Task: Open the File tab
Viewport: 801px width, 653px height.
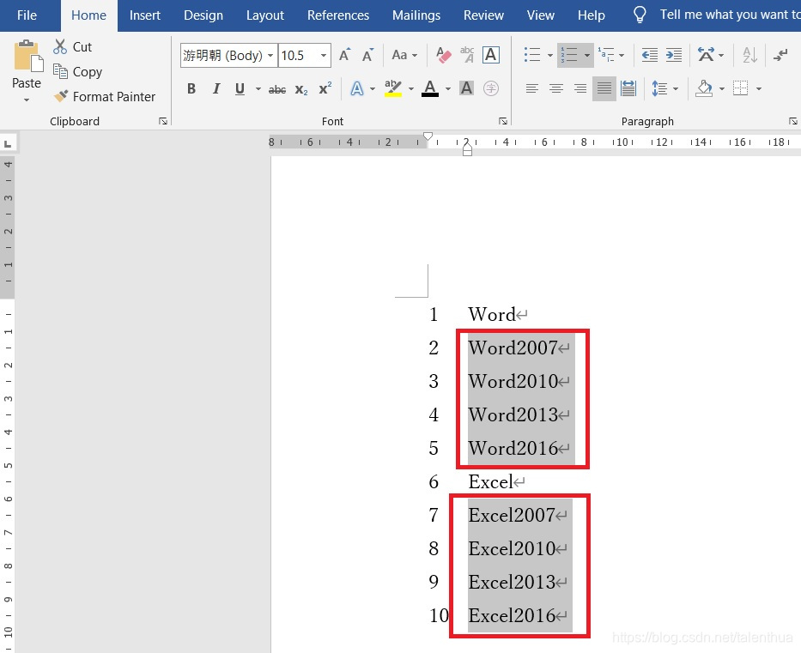Action: pyautogui.click(x=27, y=15)
